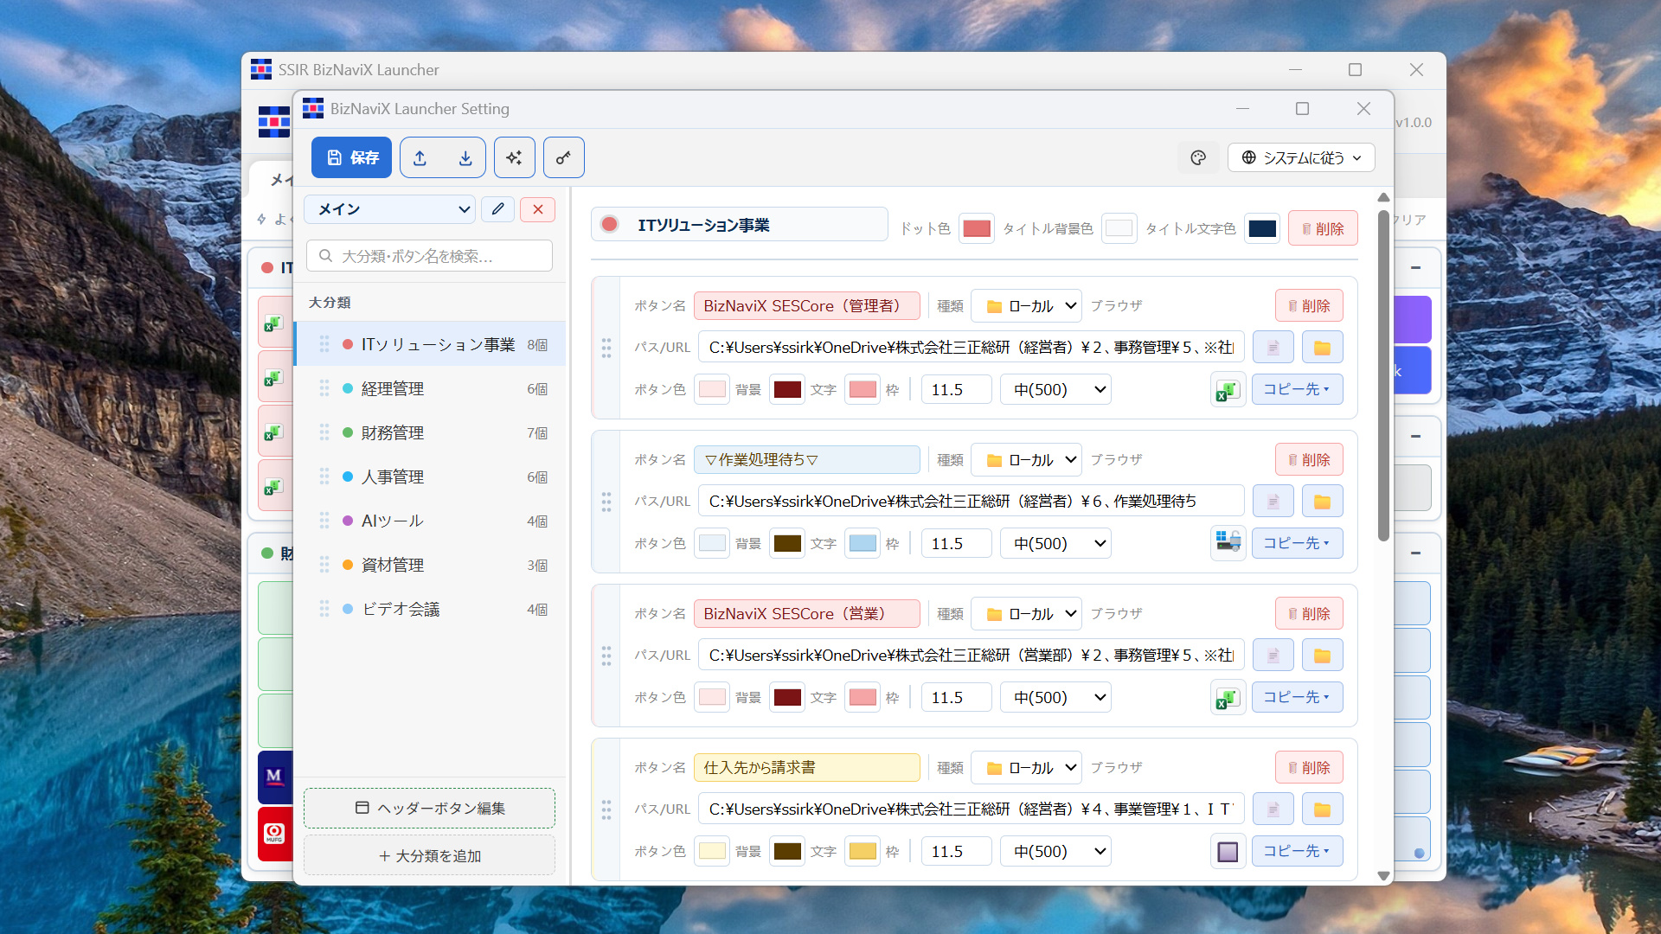Viewport: 1661px width, 934px height.
Task: Delete the BizNaviX SESCore（管理者） button entry
Action: pos(1309,305)
